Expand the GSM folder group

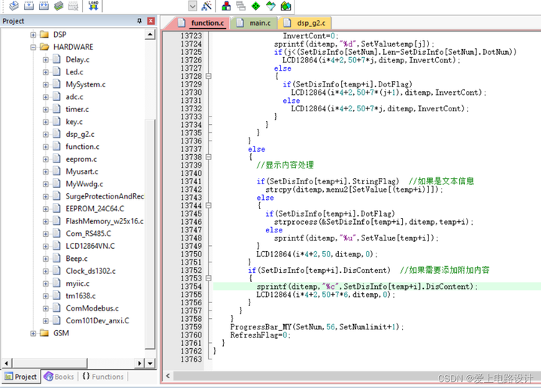click(x=33, y=333)
